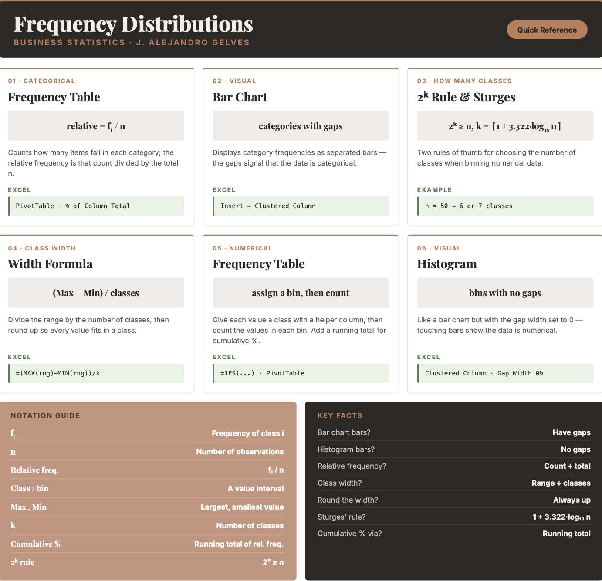Select the (Max − Min) / classes formula box
The width and height of the screenshot is (602, 581).
(x=96, y=293)
